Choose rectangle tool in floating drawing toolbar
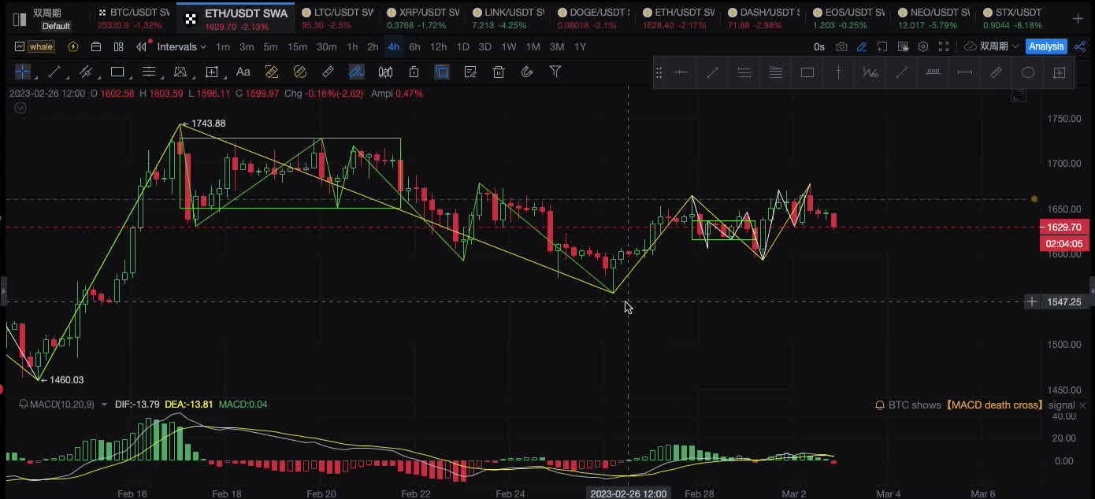This screenshot has height=499, width=1095. (807, 73)
